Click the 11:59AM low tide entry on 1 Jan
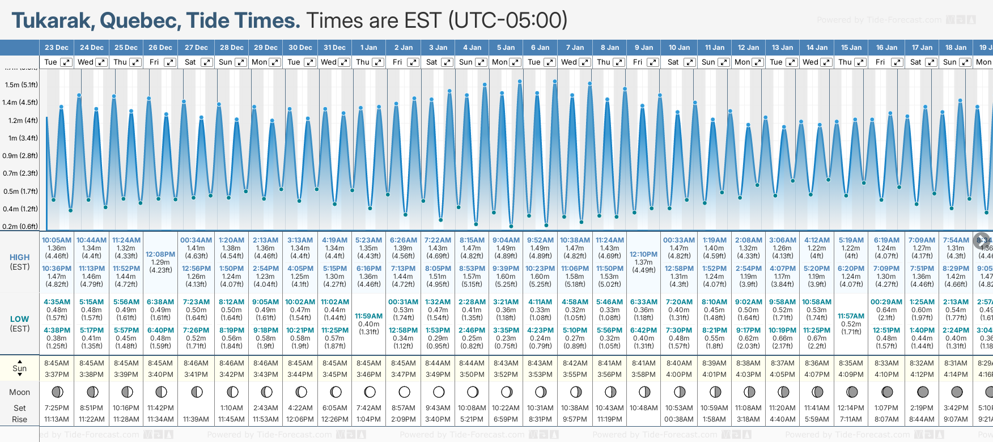The image size is (993, 442). coord(368,316)
